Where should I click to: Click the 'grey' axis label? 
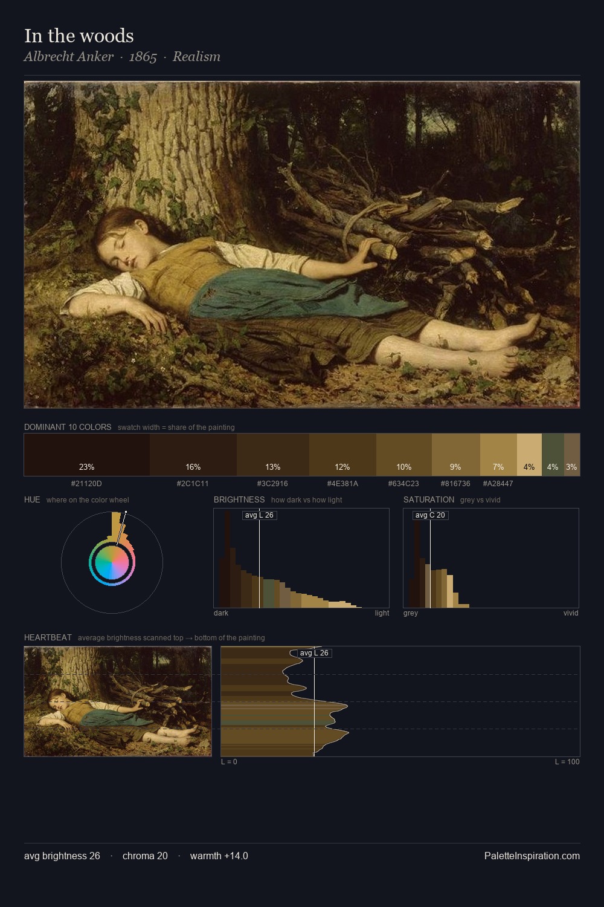pos(411,613)
